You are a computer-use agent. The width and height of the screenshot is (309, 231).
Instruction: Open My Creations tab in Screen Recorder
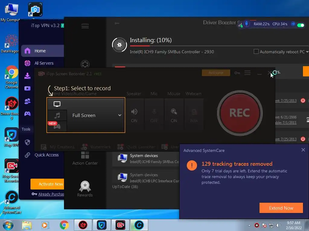(58, 147)
